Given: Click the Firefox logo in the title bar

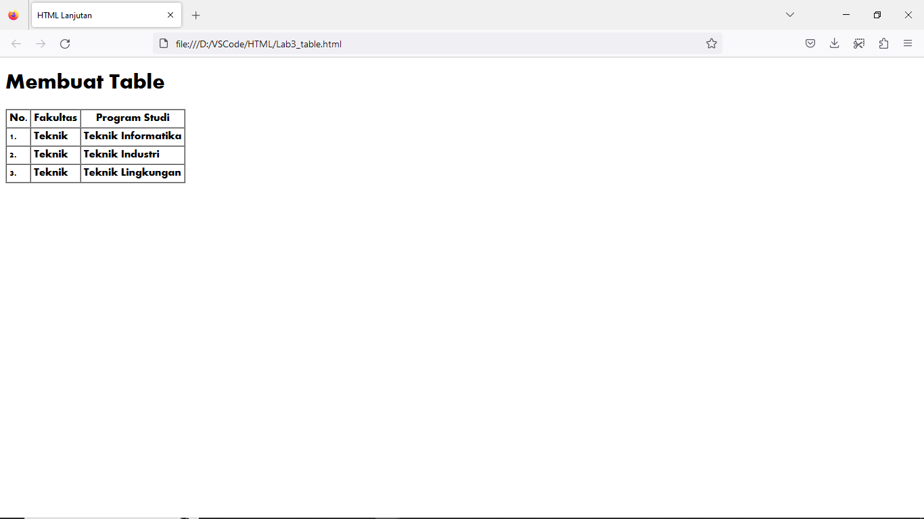Looking at the screenshot, I should click(12, 14).
